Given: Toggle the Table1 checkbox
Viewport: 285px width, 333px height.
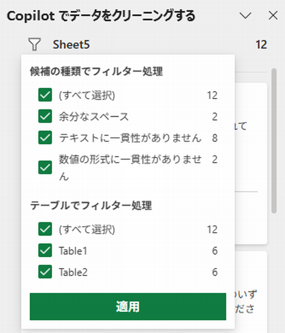Looking at the screenshot, I should tap(45, 250).
